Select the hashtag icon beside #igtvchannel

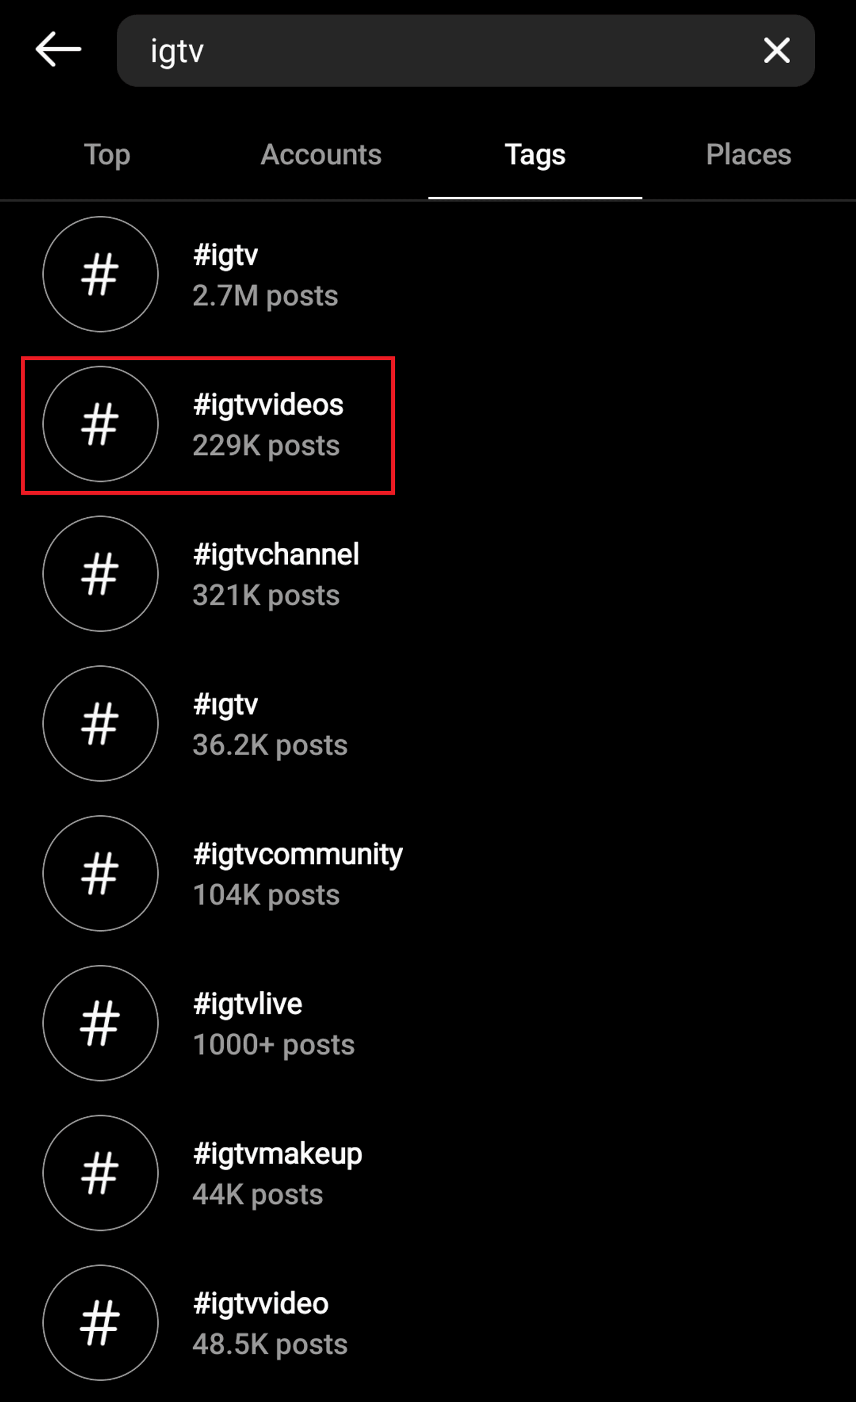(x=100, y=574)
